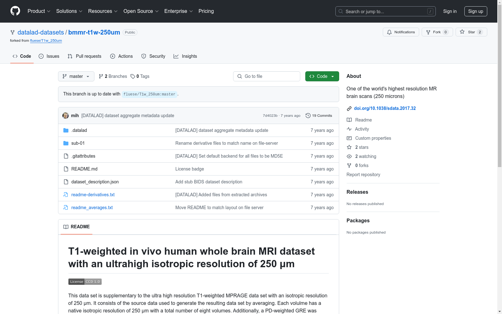View the Insights tab
This screenshot has width=502, height=314.
point(185,56)
